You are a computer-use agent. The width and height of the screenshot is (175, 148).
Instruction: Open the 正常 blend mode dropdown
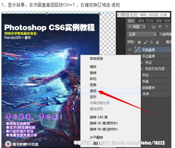click(x=142, y=34)
